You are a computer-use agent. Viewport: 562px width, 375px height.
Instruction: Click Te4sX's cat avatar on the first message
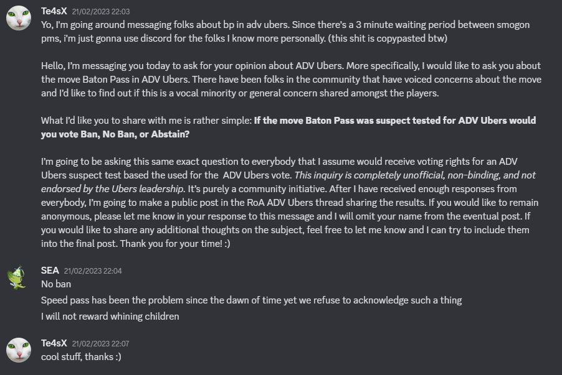point(19,17)
